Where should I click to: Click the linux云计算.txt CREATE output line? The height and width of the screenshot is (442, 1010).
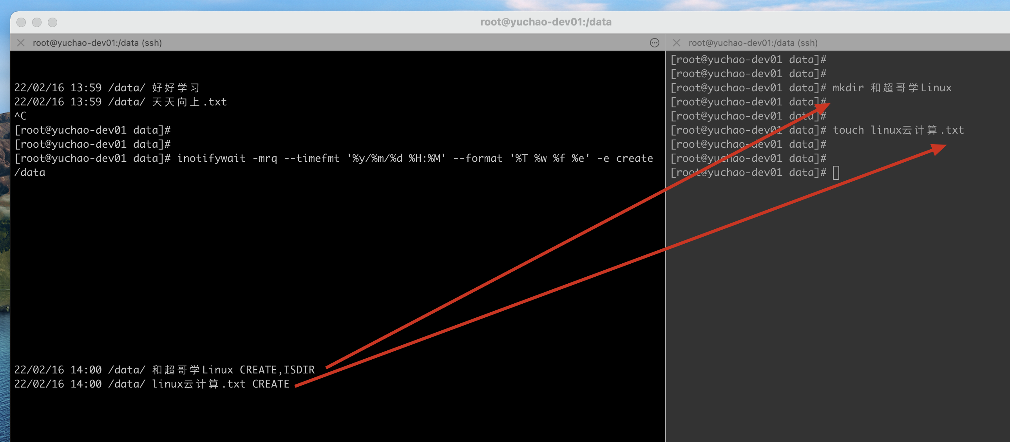coord(152,384)
